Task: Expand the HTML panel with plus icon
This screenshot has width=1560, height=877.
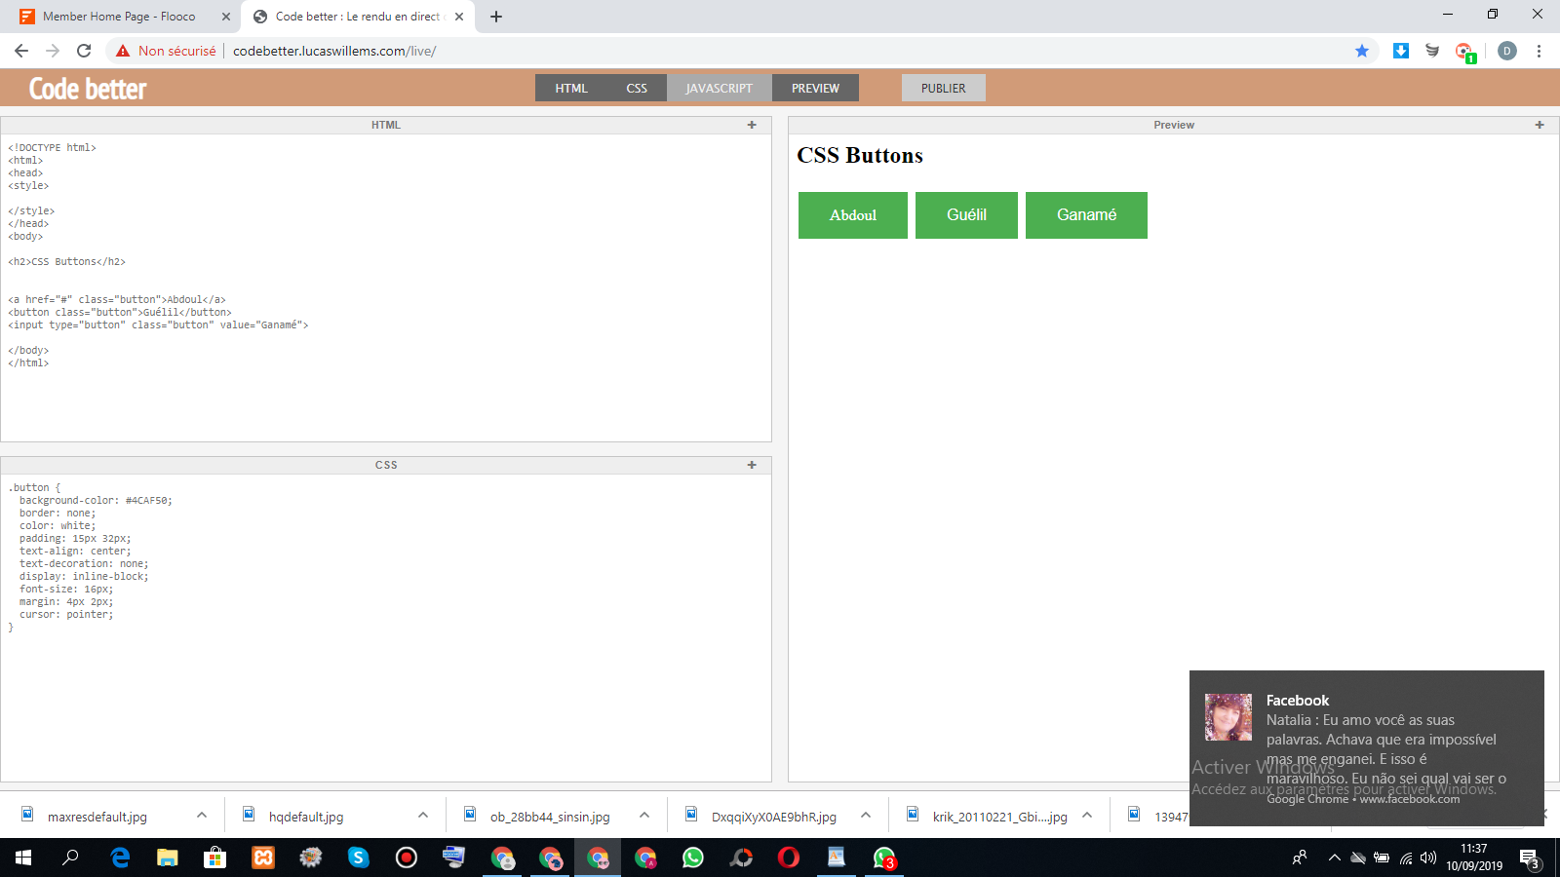Action: [752, 125]
